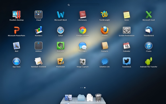This screenshot has width=166, height=104.
Task: Open Finder from the Dock
Action: click(x=68, y=98)
